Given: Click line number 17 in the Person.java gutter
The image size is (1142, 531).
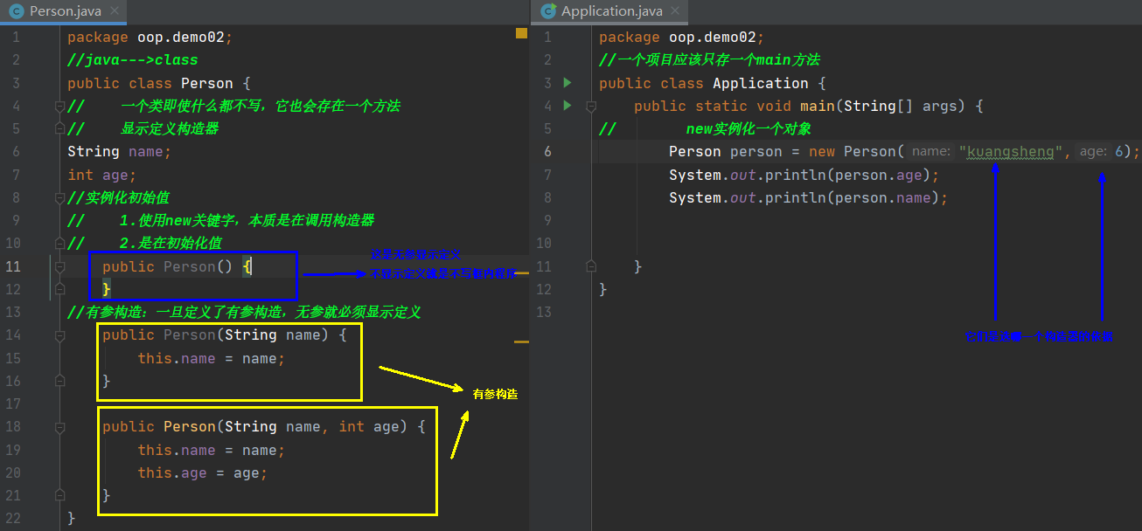Looking at the screenshot, I should click(11, 404).
